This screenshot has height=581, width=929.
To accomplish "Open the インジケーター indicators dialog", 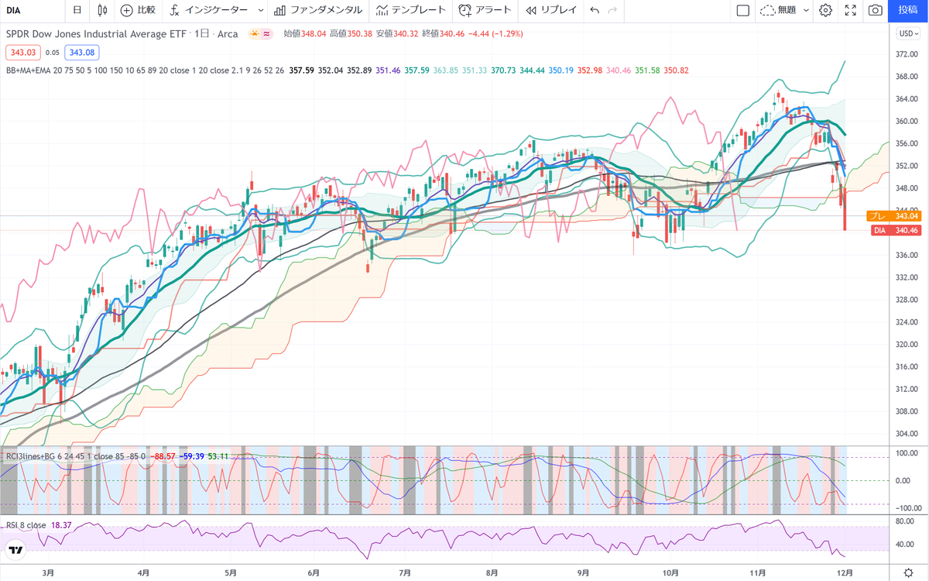I will [x=209, y=10].
